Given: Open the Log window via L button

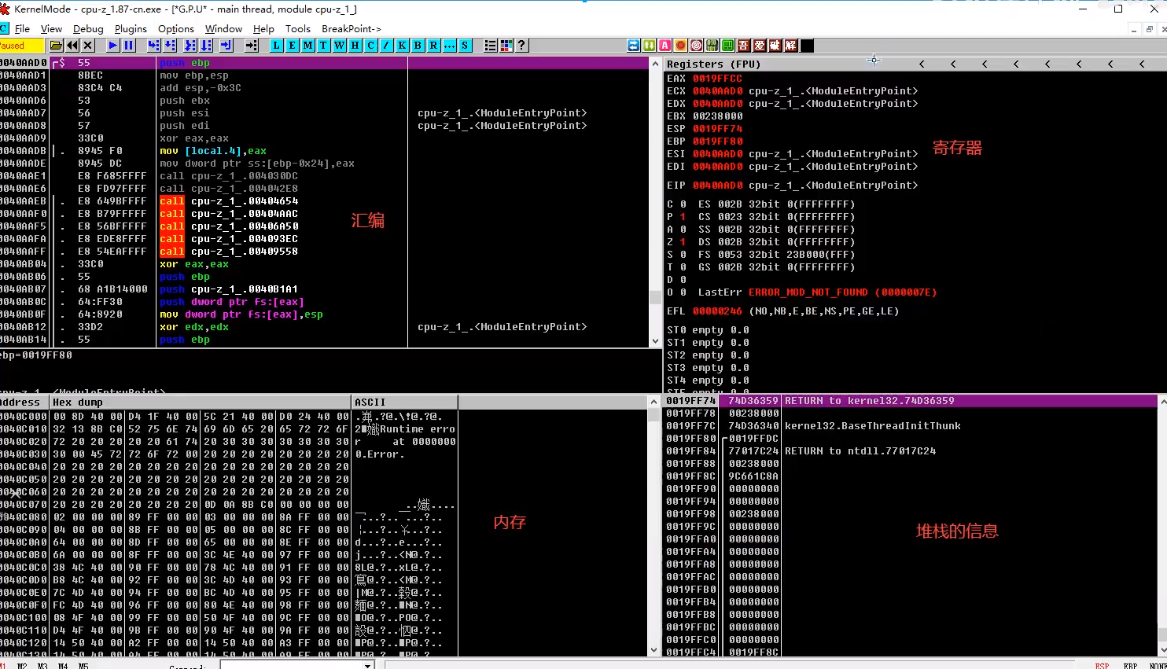Looking at the screenshot, I should [x=276, y=46].
